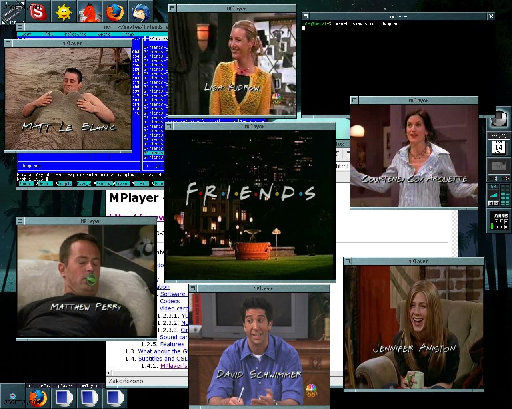Screen dimensions: 512x409
Task: Launch Skype from the dock
Action: pyautogui.click(x=38, y=11)
